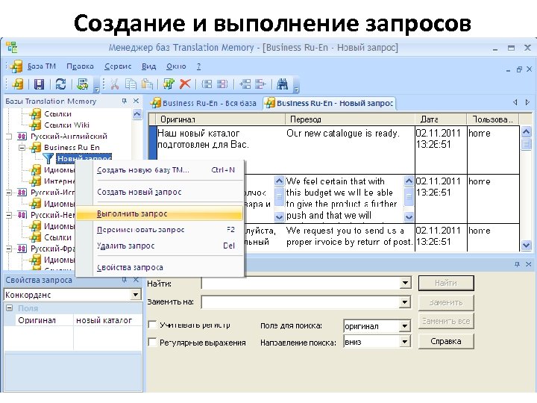
Task: Choose Выполнить запрос from context menu
Action: pos(160,214)
